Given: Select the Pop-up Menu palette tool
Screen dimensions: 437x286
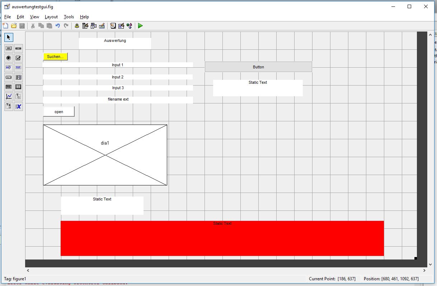Looking at the screenshot, I should pyautogui.click(x=9, y=77).
